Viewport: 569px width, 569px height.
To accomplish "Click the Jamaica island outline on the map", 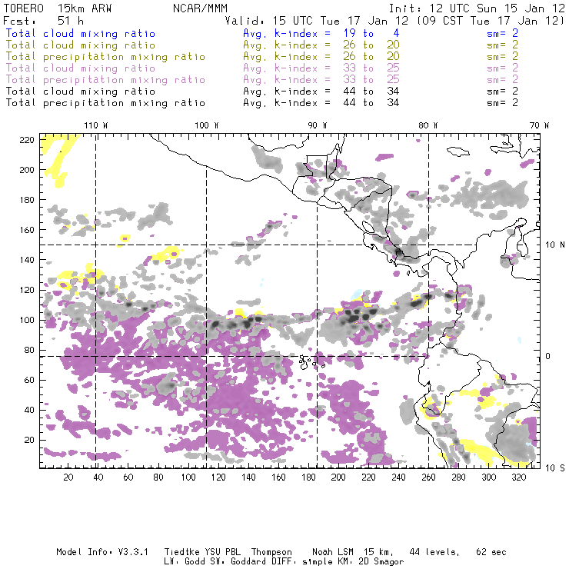I will 458,151.
